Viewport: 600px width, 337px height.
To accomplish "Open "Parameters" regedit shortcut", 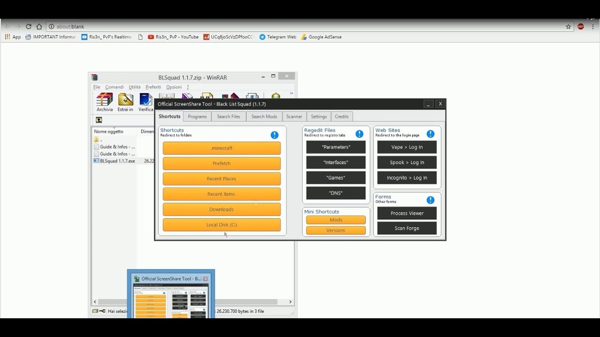I will (x=336, y=147).
